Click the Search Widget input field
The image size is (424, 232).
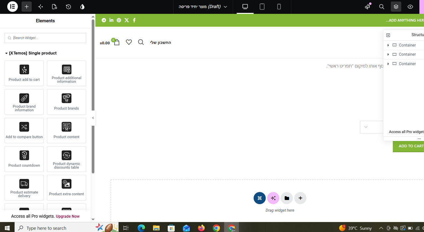[45, 38]
